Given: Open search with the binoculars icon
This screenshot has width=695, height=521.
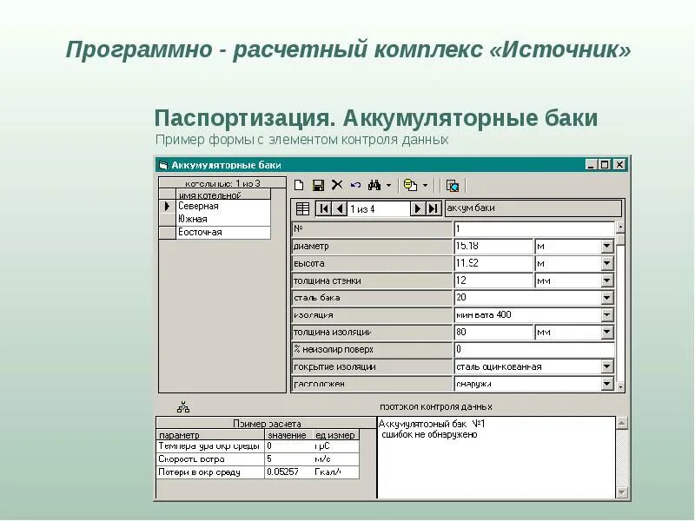Looking at the screenshot, I should [x=375, y=184].
